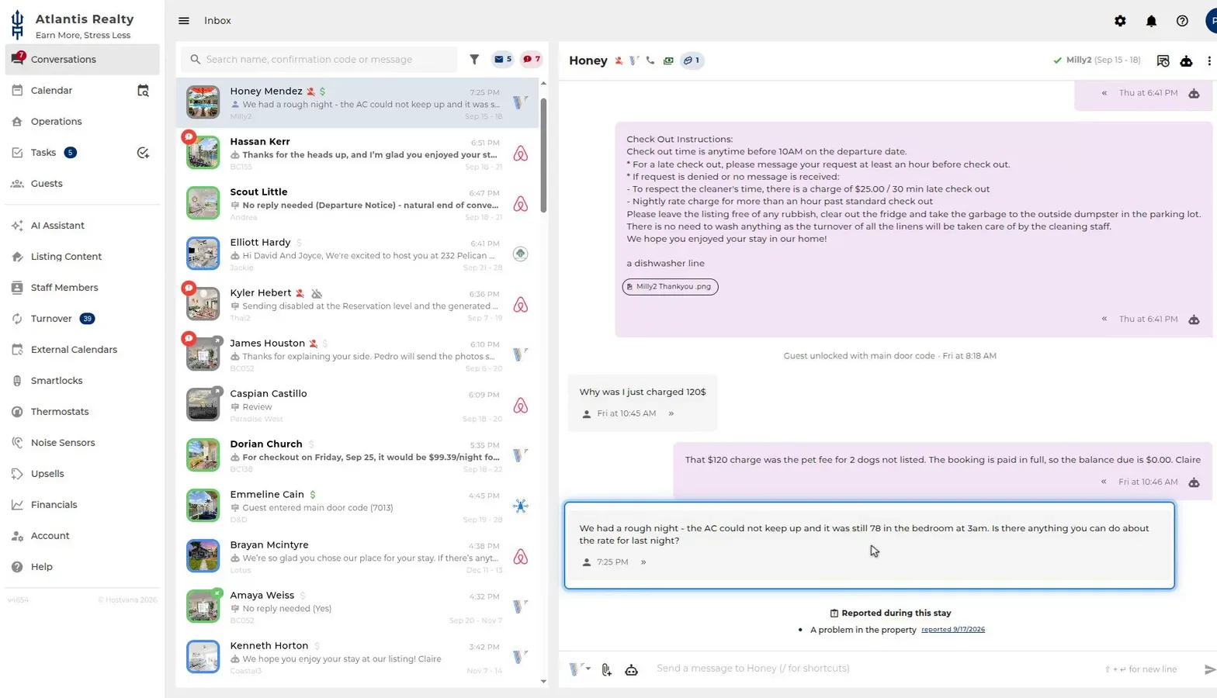Image resolution: width=1217 pixels, height=698 pixels.
Task: Click the green payment icon beside Honey
Action: point(668,60)
